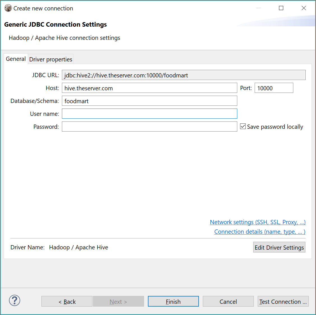Screen dimensions: 316x315
Task: Click the Database/Schema field containing foodmart
Action: [x=149, y=101]
